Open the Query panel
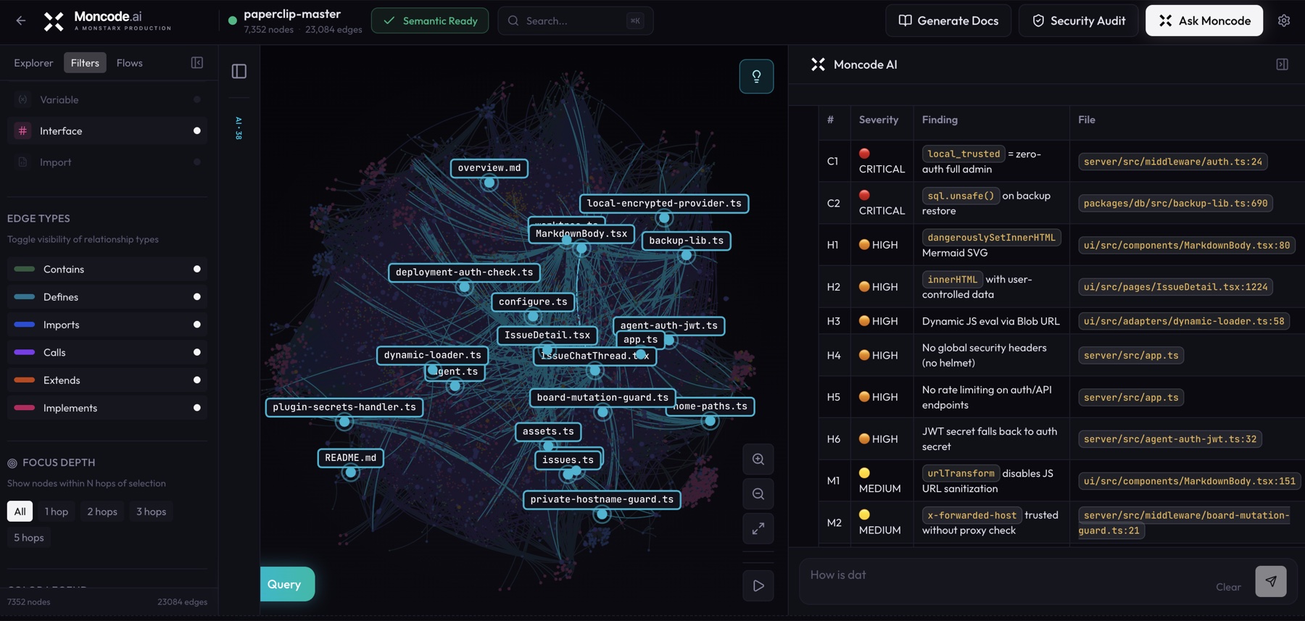1305x621 pixels. 287,584
